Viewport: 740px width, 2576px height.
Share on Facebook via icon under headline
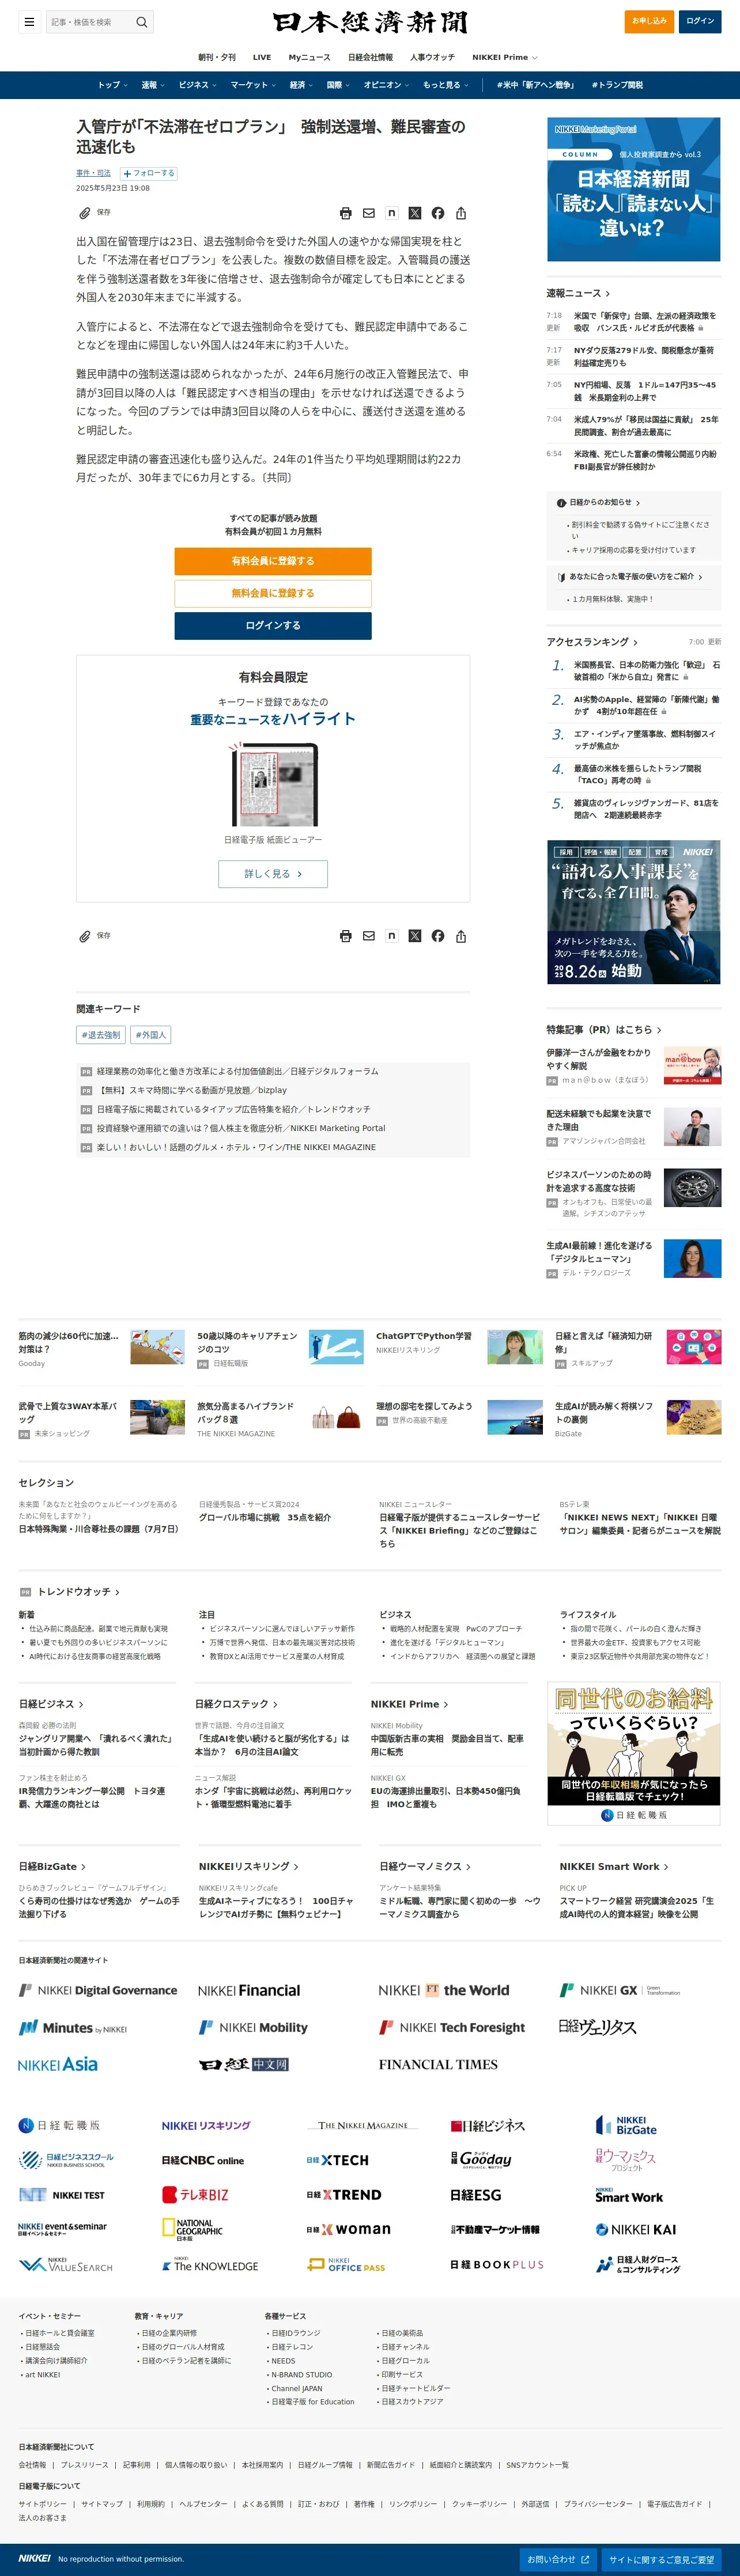click(x=437, y=213)
